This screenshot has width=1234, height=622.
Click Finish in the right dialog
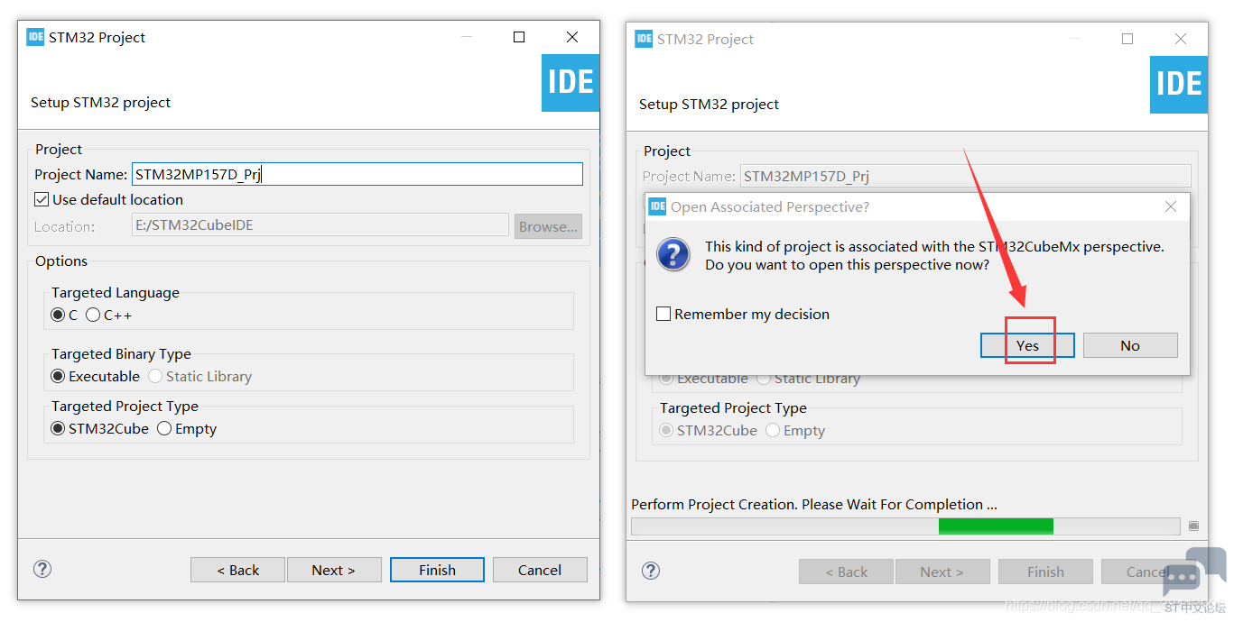[1045, 572]
